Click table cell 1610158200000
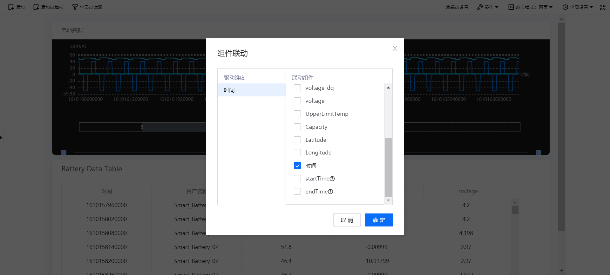This screenshot has width=610, height=275. click(106, 261)
